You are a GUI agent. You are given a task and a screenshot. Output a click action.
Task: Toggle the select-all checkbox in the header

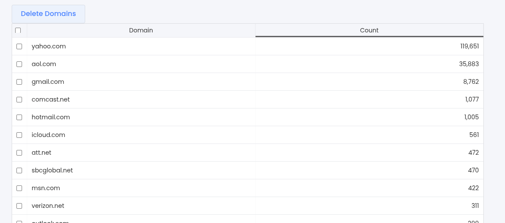click(x=18, y=30)
